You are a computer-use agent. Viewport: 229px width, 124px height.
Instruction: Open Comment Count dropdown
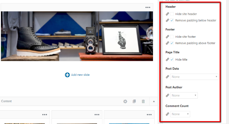[180, 114]
